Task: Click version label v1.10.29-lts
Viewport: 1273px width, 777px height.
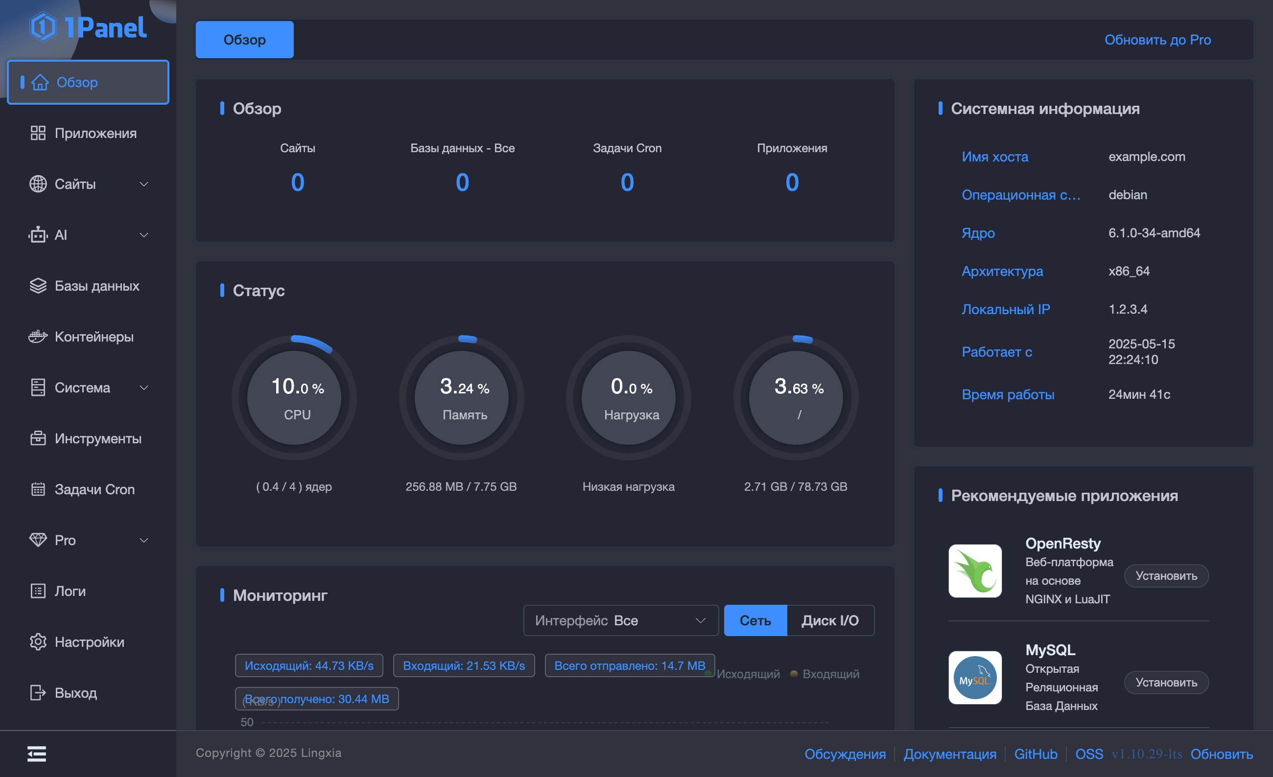Action: click(1147, 754)
